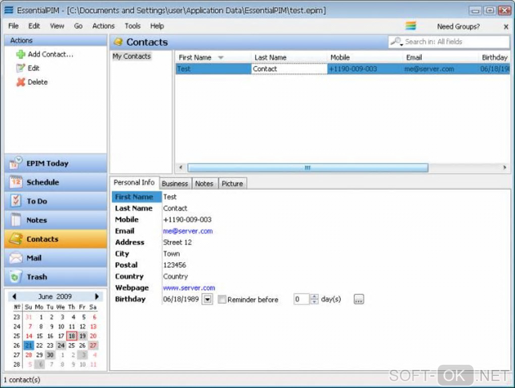Viewport: 515px width, 388px height.
Task: Click June 2009 month title
Action: pos(55,297)
